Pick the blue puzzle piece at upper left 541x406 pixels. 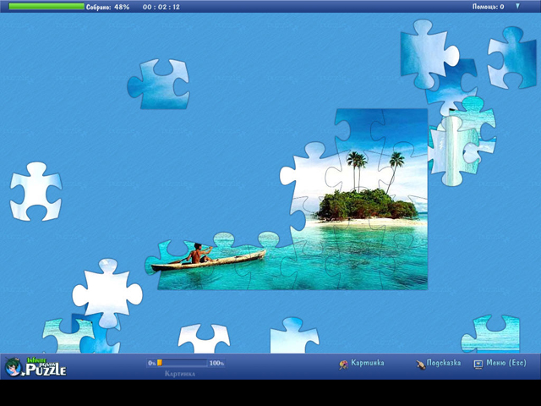click(159, 83)
